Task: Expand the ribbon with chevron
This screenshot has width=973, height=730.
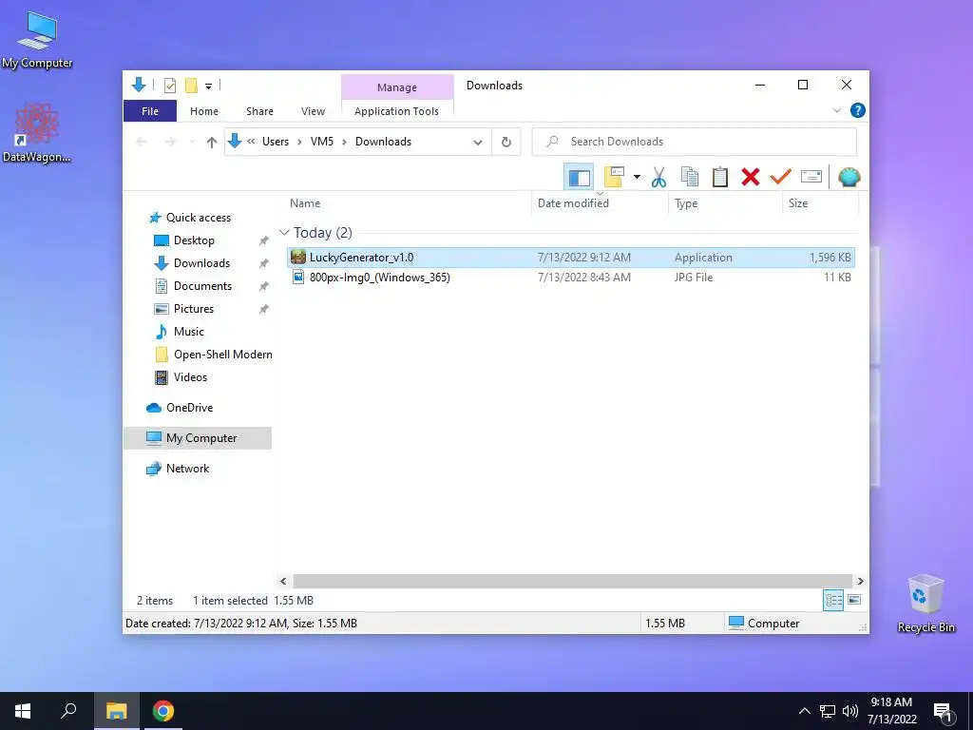Action: pyautogui.click(x=836, y=110)
